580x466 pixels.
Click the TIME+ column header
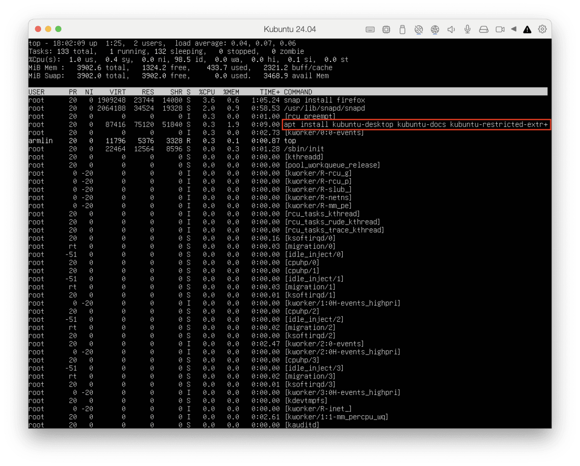(x=270, y=92)
